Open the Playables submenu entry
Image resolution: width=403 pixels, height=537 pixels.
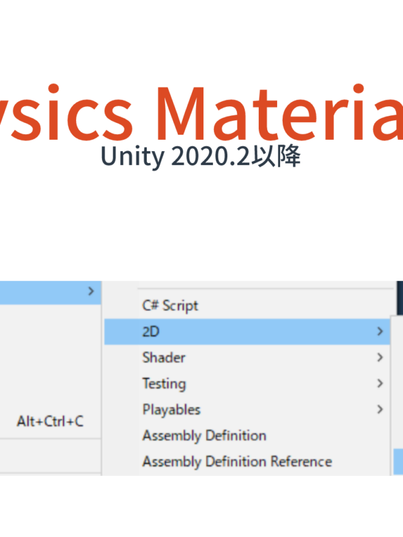(x=247, y=410)
